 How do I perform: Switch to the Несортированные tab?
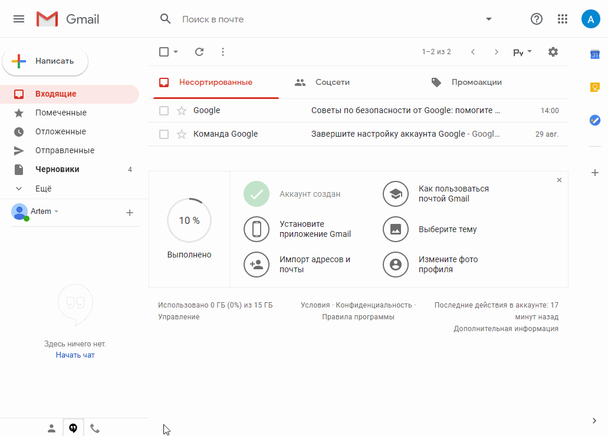coord(216,82)
